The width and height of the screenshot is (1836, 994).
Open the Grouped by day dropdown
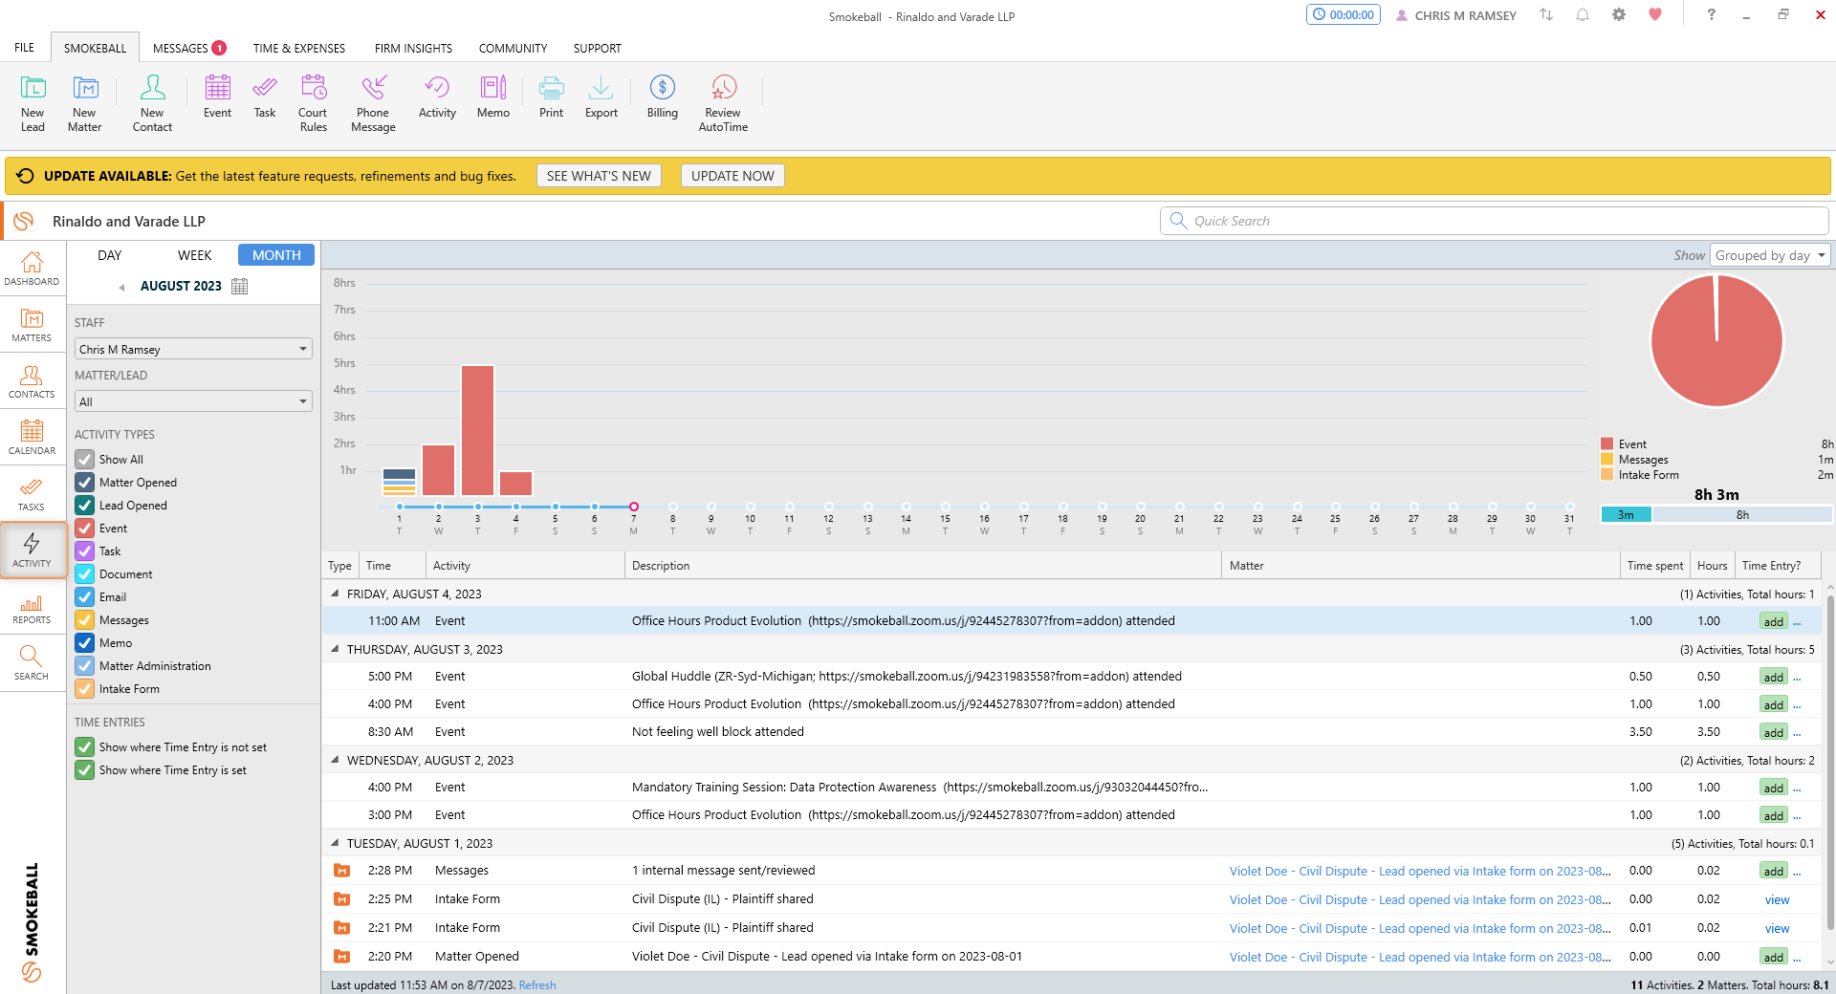coord(1770,255)
